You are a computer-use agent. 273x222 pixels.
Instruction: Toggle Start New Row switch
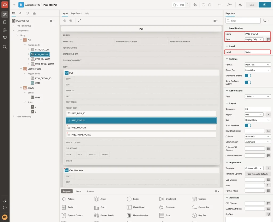(248, 125)
